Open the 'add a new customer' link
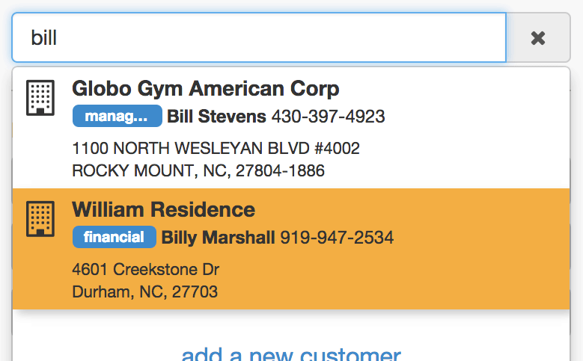The image size is (583, 361). point(291,354)
